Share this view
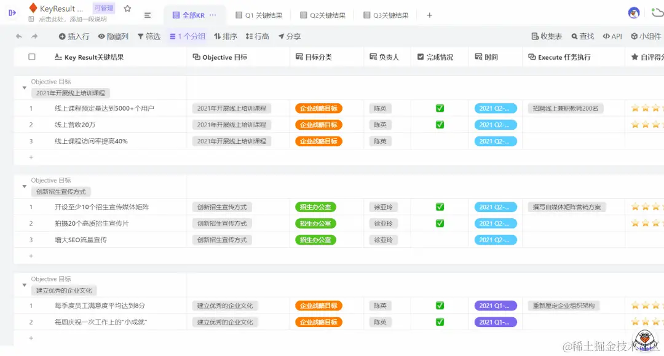This screenshot has width=664, height=356. point(289,36)
